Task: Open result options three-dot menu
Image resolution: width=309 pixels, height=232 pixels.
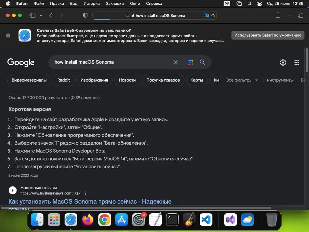Action: point(85,193)
